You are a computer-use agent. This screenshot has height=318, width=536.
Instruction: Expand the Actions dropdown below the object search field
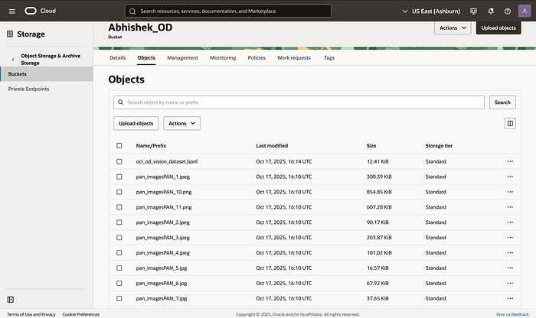(x=182, y=124)
